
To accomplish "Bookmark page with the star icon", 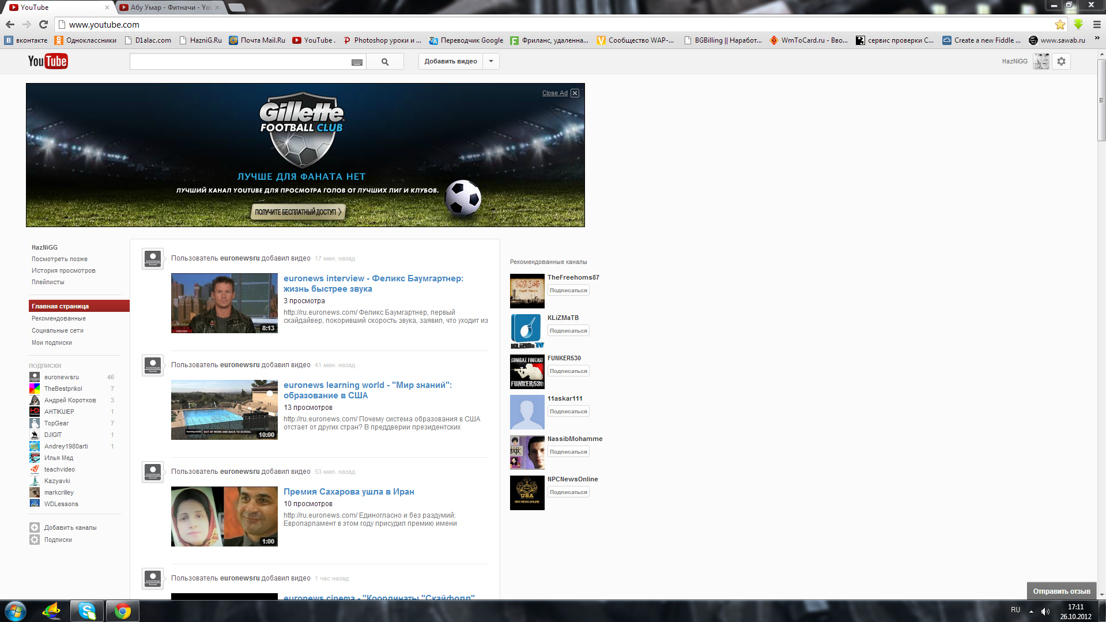I will pyautogui.click(x=1060, y=25).
